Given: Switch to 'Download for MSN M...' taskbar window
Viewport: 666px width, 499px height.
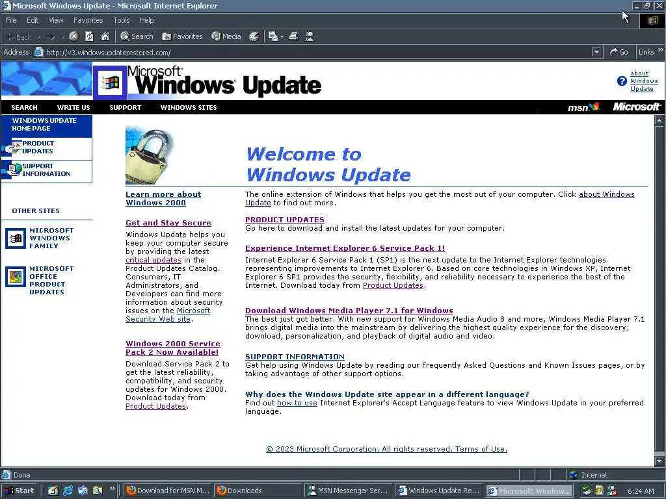Looking at the screenshot, I should (168, 491).
